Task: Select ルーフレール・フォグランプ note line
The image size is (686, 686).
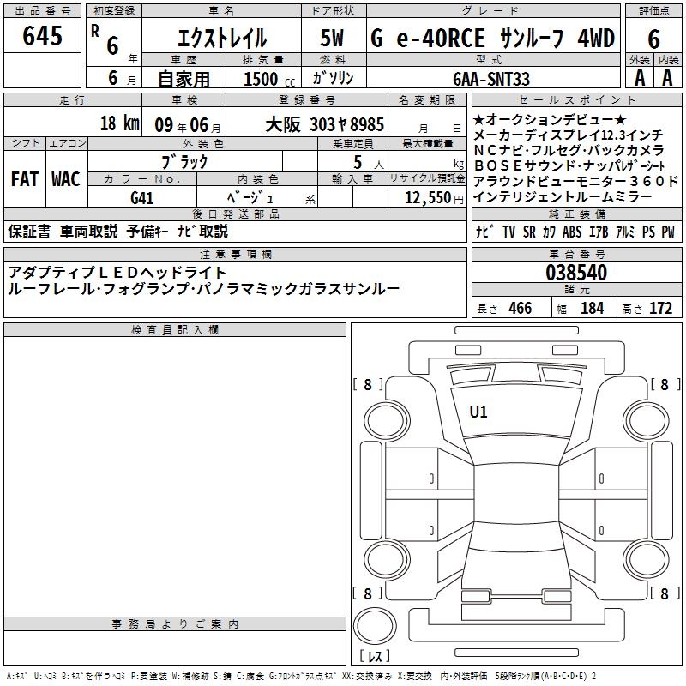Action: [203, 289]
